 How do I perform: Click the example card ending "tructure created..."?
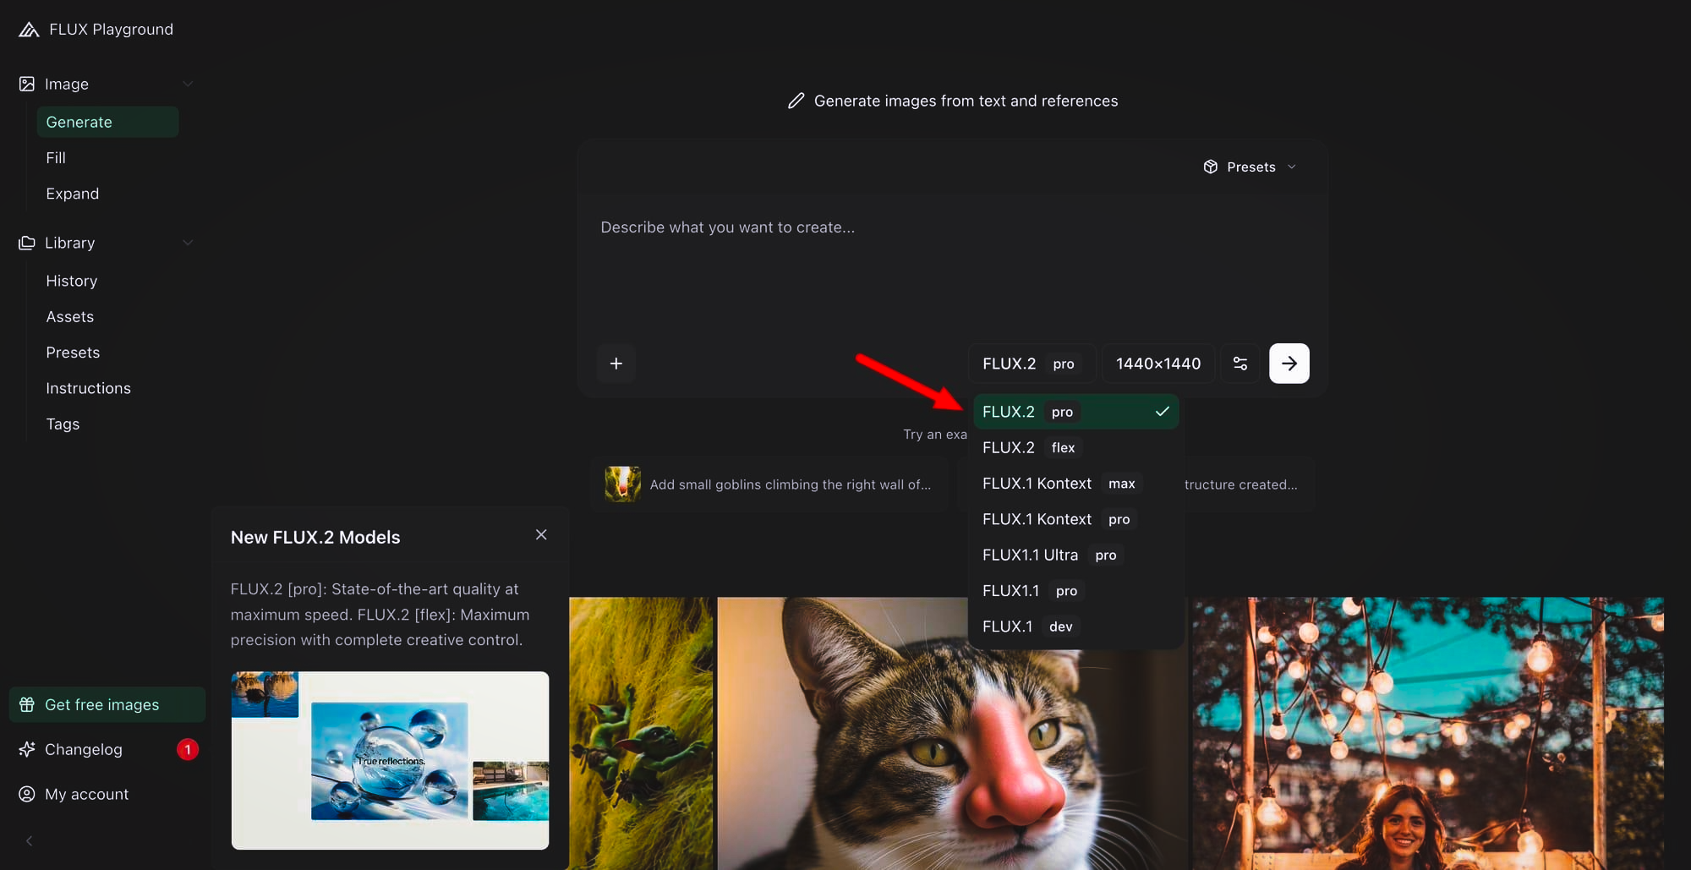1247,484
